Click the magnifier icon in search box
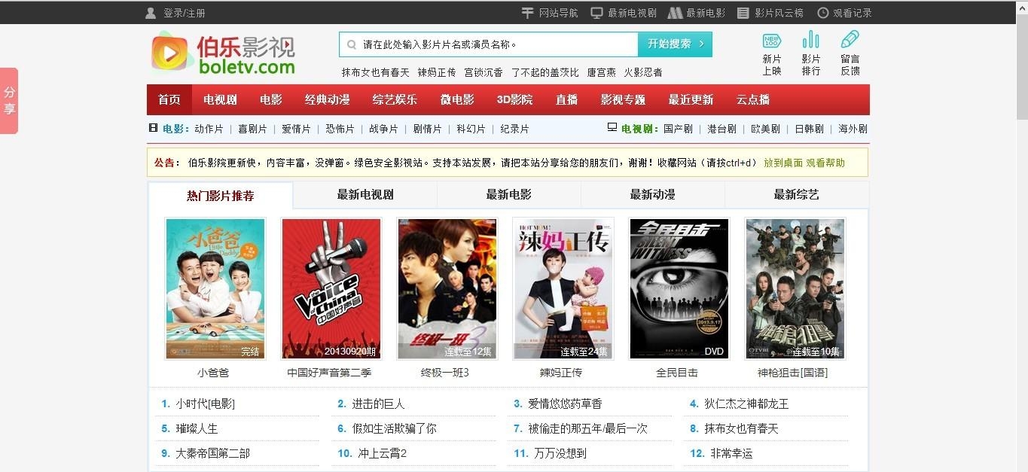 (x=351, y=44)
